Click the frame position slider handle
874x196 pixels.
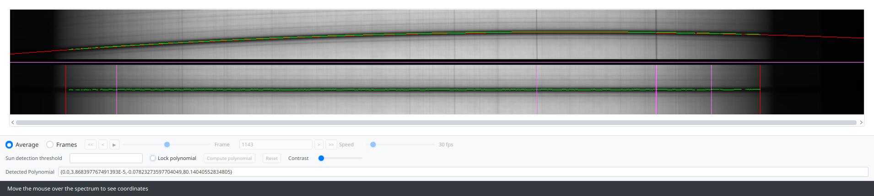pyautogui.click(x=167, y=144)
